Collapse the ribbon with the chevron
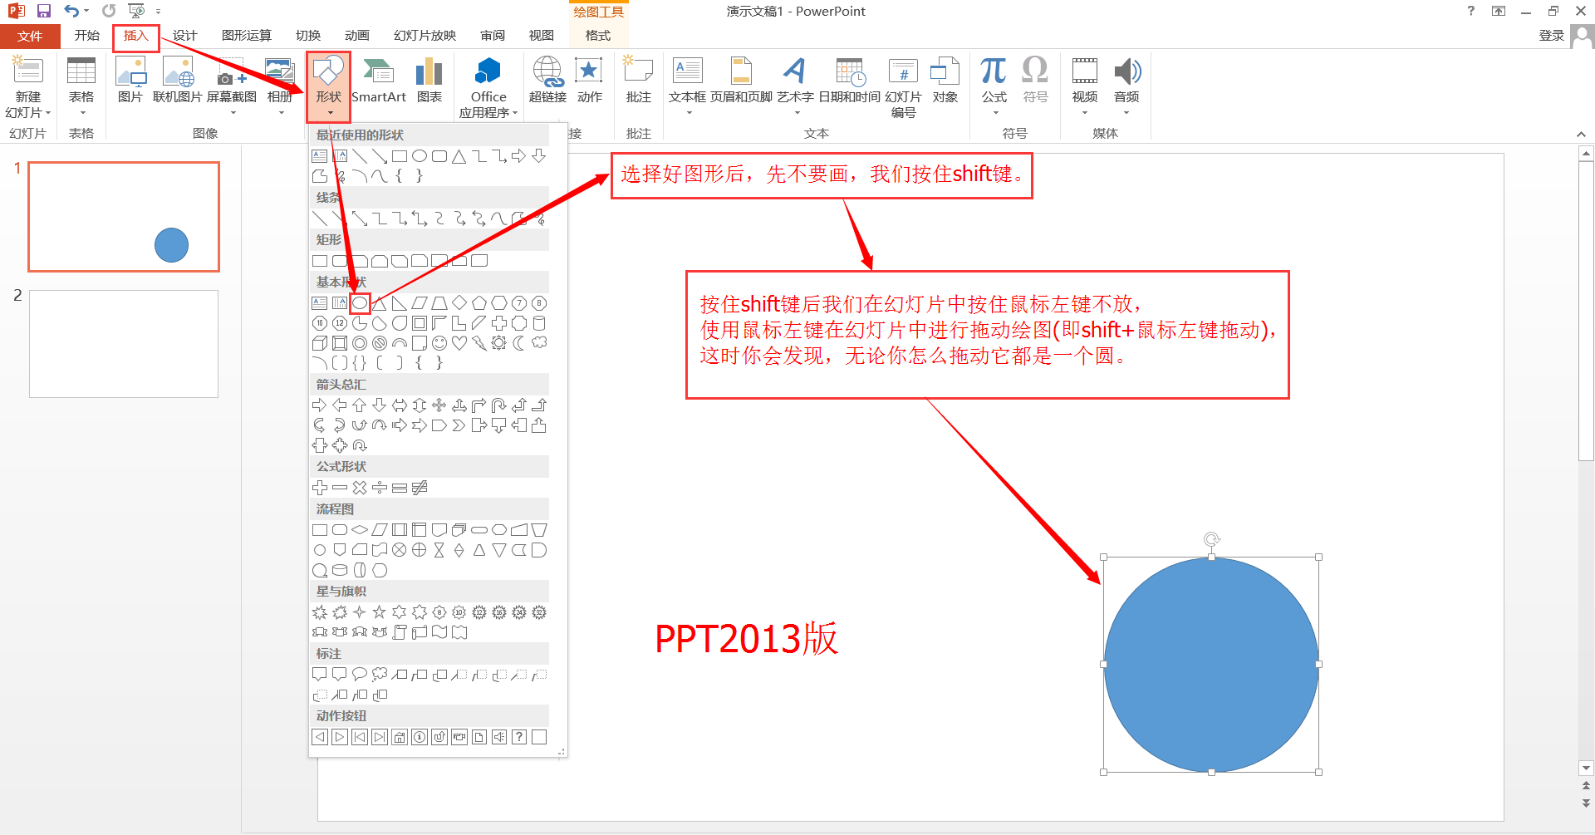Image resolution: width=1595 pixels, height=835 pixels. [x=1581, y=134]
